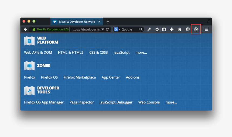Open the JavaScript Debugger link
Image resolution: width=232 pixels, height=137 pixels.
coord(116,102)
